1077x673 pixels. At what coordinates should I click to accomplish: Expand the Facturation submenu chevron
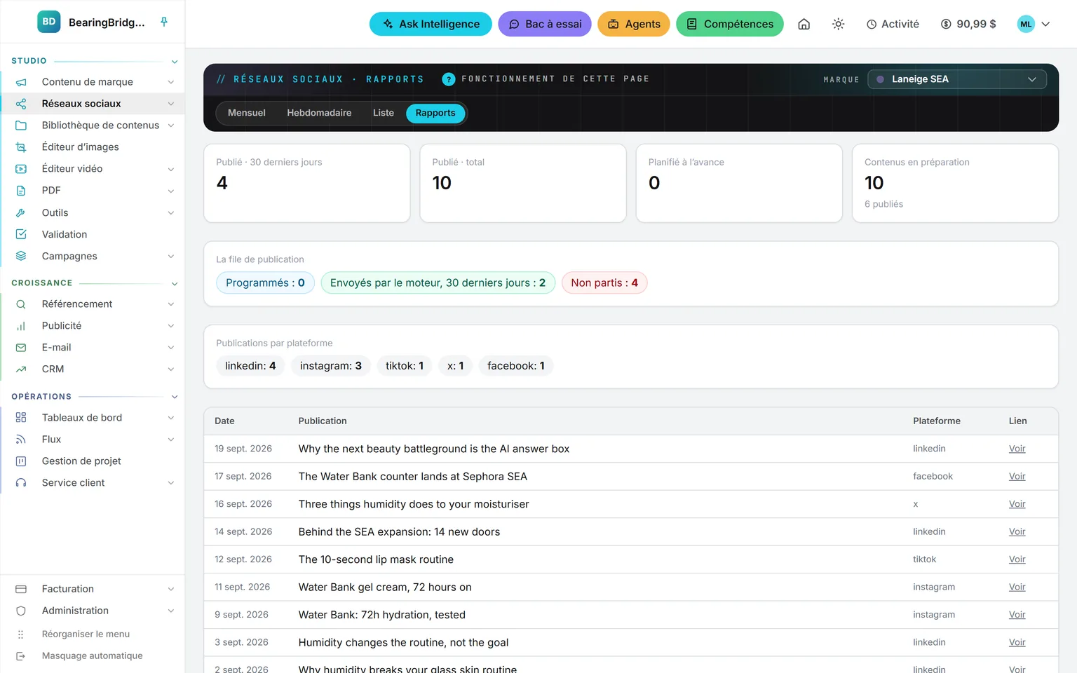(171, 590)
